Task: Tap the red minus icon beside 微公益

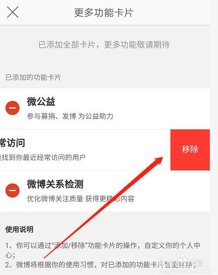Action: point(12,108)
